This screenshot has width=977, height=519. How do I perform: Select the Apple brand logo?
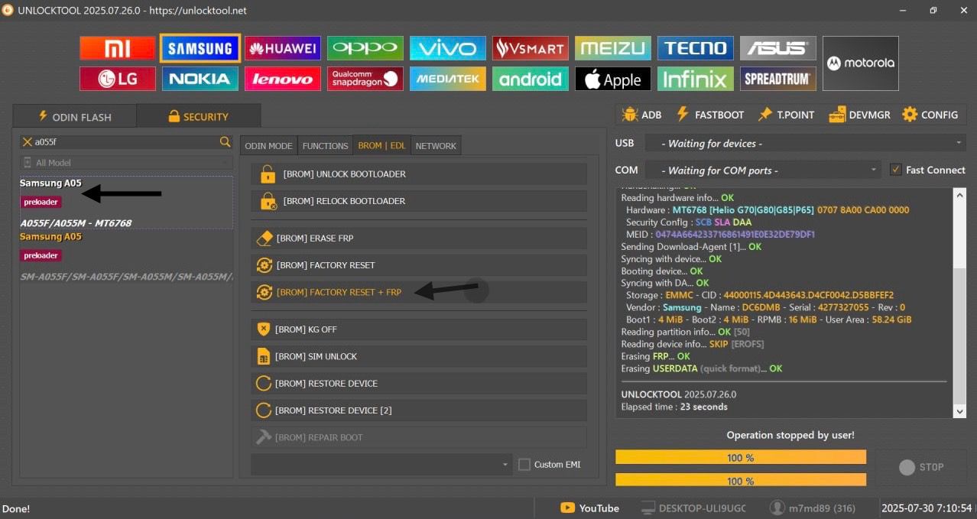[x=613, y=79]
